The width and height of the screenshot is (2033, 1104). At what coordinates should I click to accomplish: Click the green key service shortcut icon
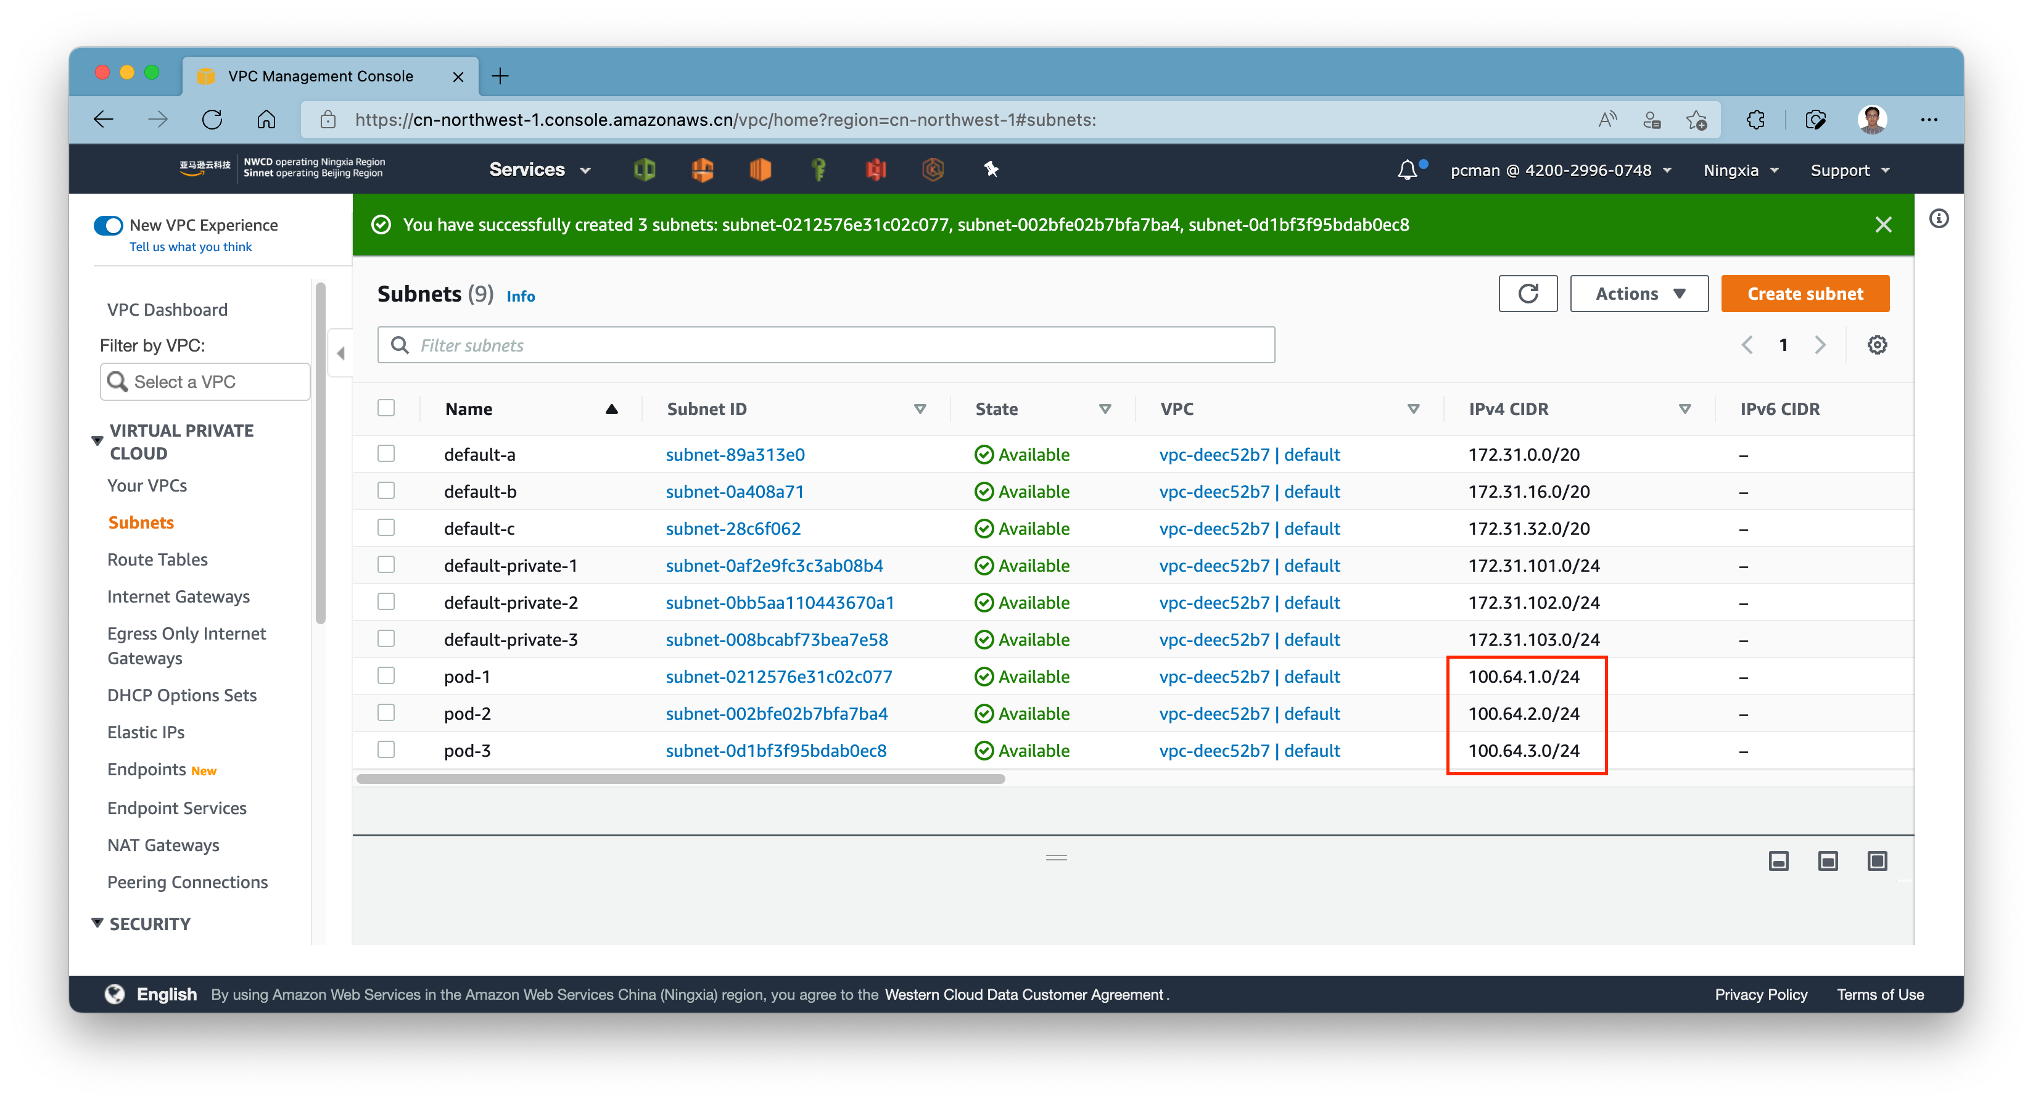click(x=819, y=169)
